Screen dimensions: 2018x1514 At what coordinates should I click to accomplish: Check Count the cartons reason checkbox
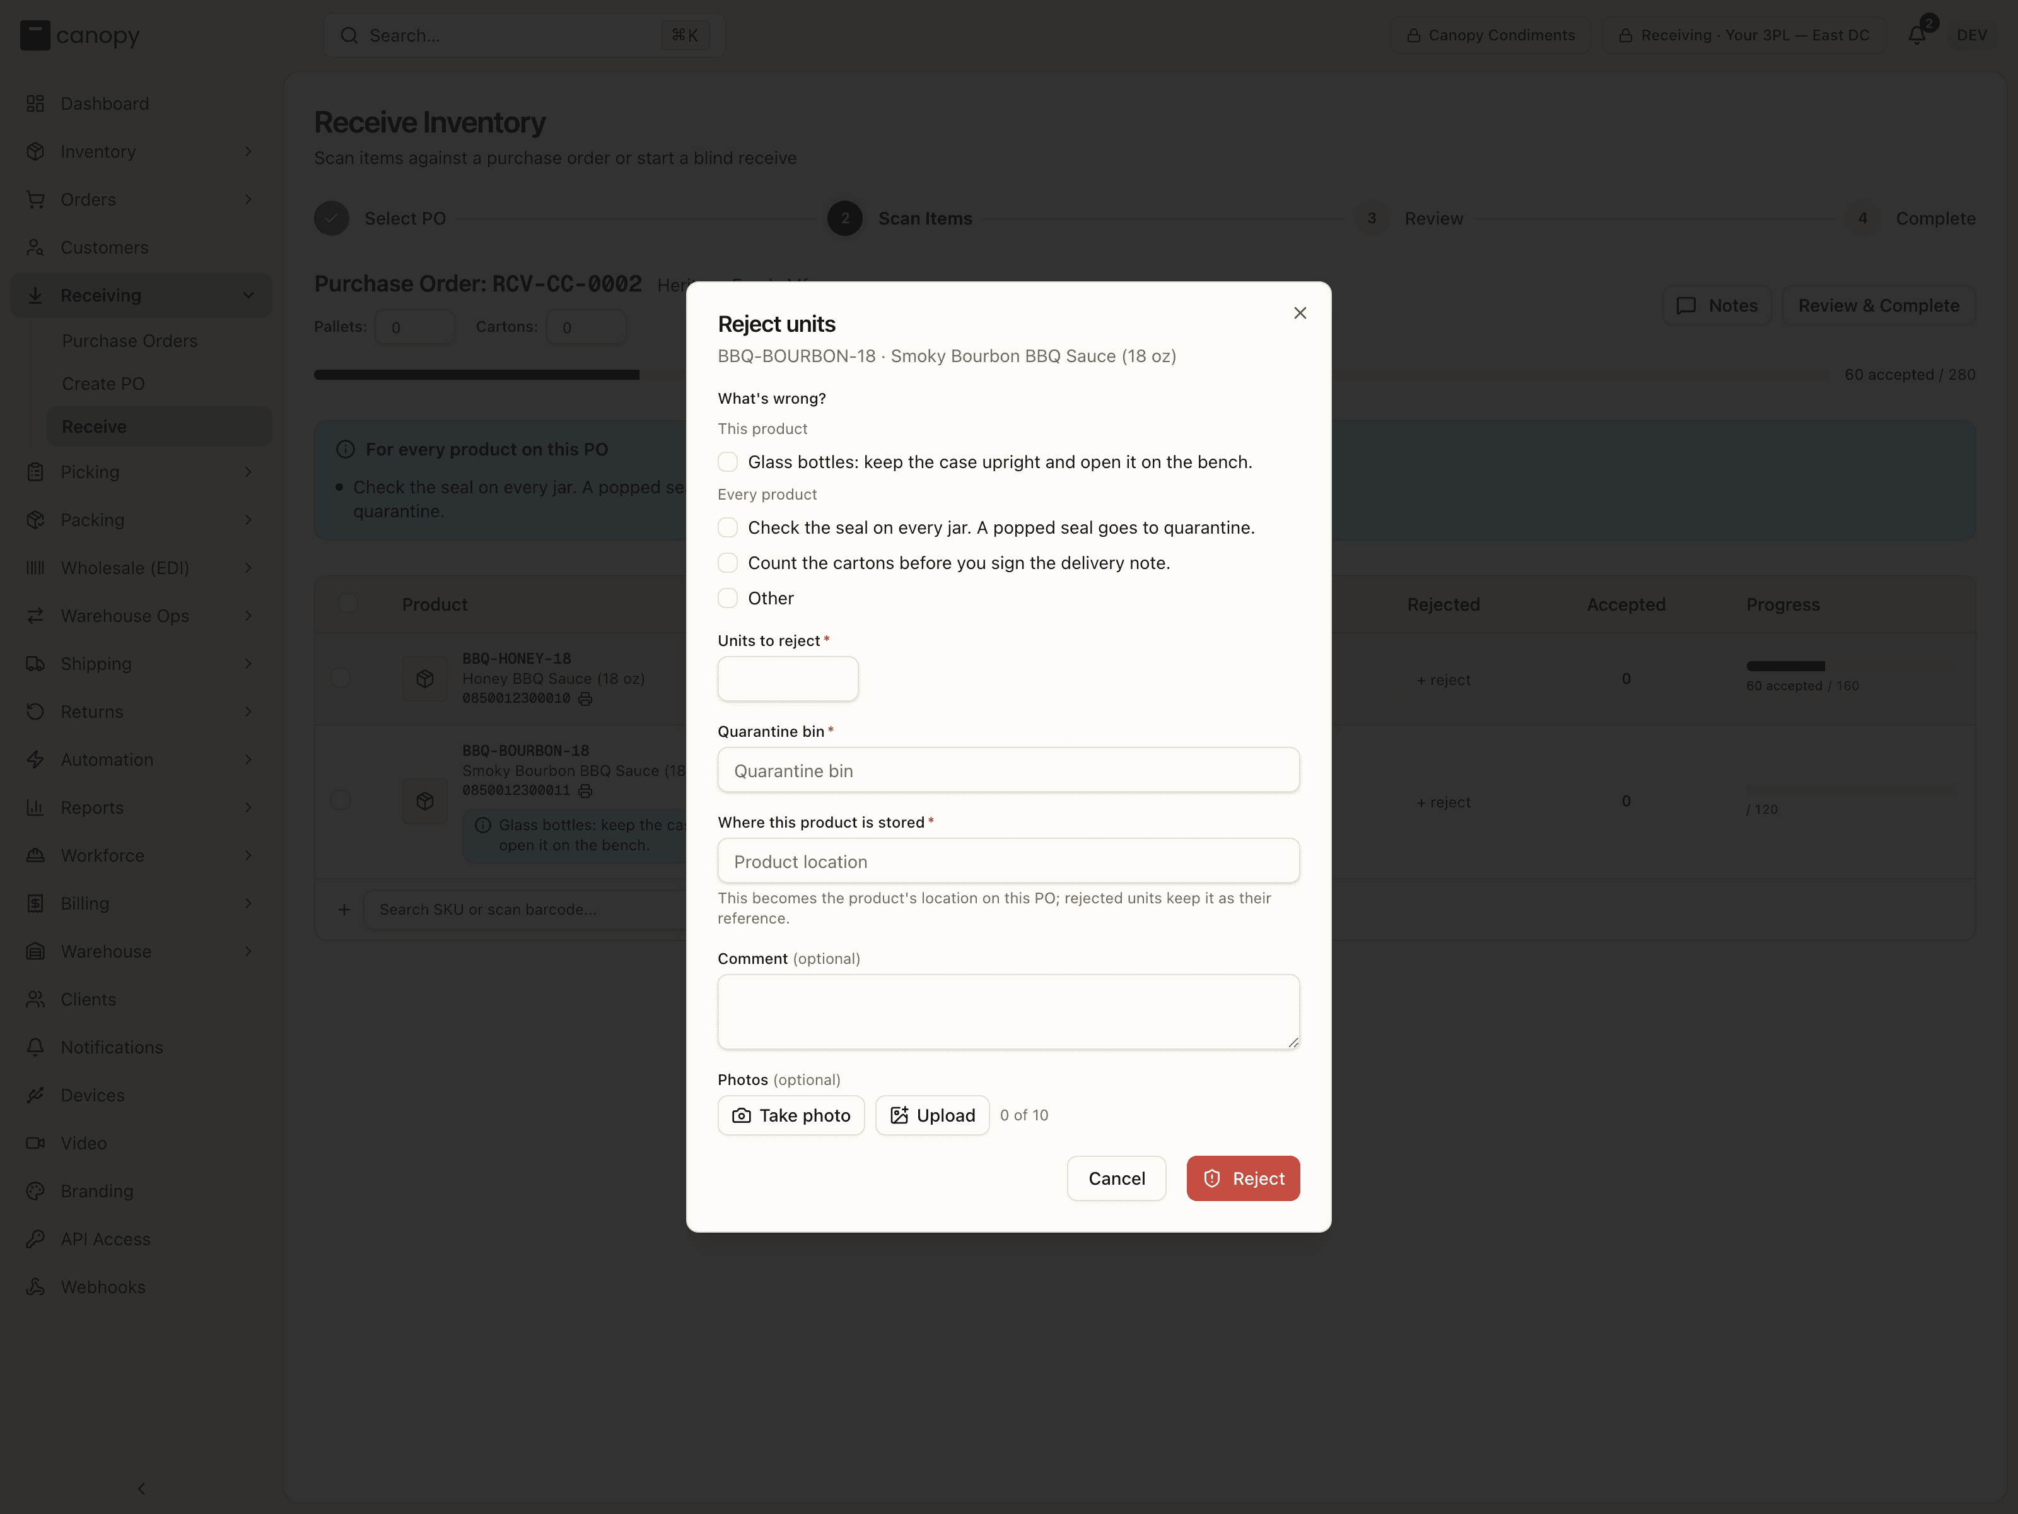(x=727, y=563)
